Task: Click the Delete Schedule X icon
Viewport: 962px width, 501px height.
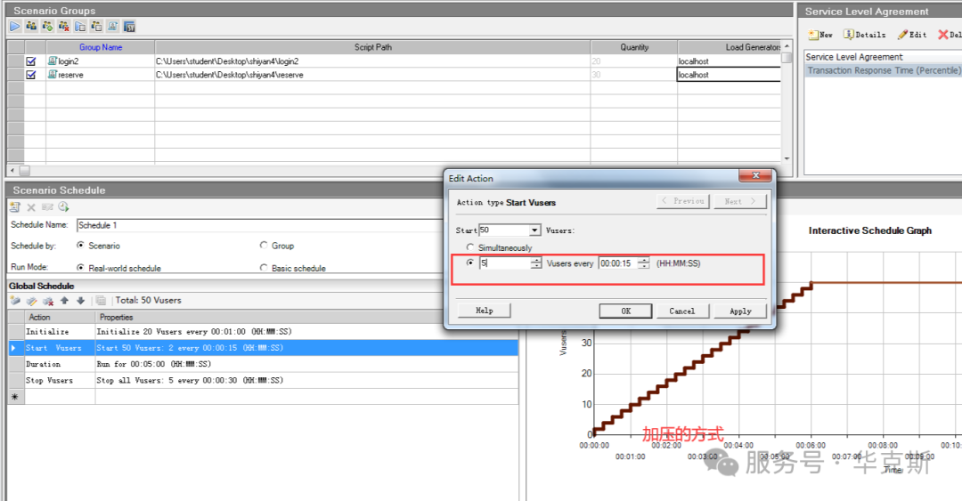Action: (31, 206)
